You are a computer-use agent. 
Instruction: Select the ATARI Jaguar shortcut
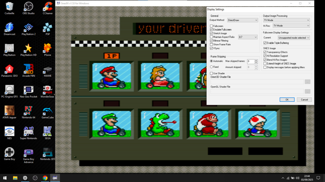9,112
